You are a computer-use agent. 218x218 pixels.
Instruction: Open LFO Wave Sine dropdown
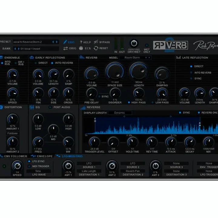pyautogui.click(x=39, y=171)
